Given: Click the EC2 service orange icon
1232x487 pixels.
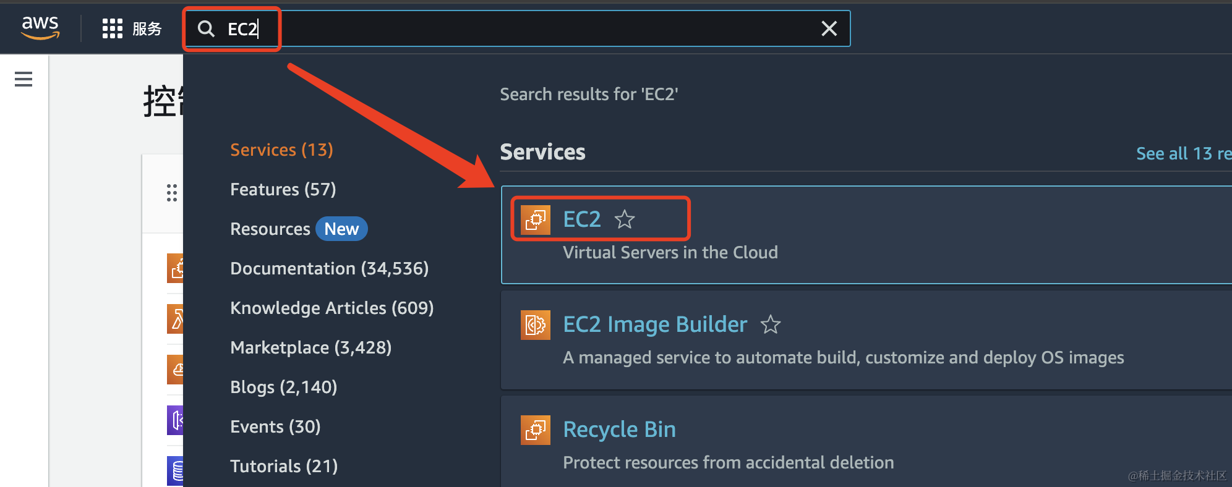Looking at the screenshot, I should tap(536, 220).
